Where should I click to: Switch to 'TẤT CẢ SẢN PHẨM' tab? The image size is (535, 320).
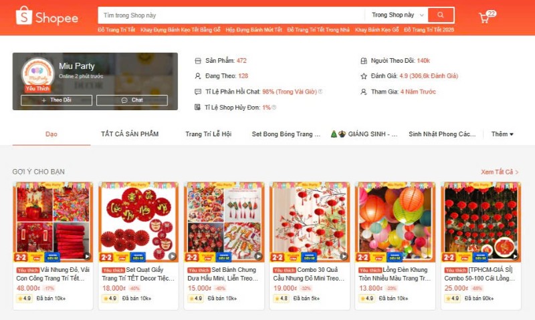tap(130, 134)
